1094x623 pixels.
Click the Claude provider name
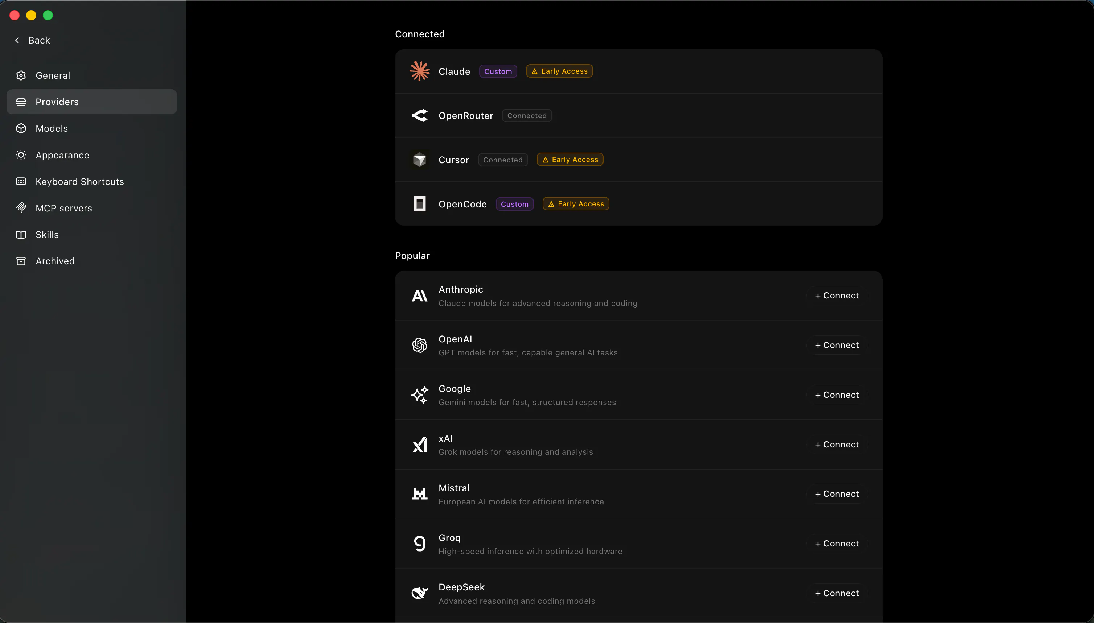(454, 71)
